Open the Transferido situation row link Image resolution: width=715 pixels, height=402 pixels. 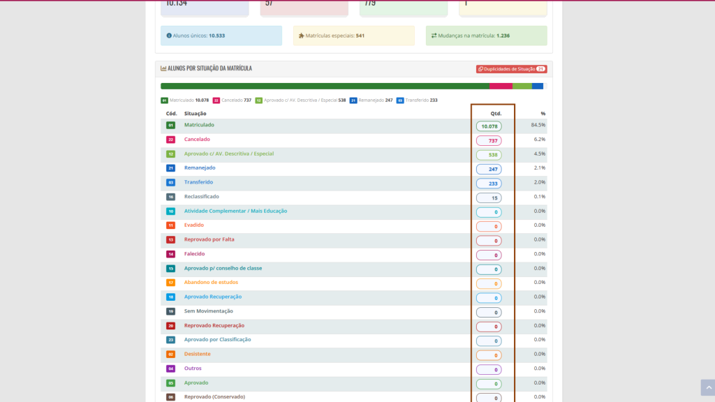(x=198, y=182)
